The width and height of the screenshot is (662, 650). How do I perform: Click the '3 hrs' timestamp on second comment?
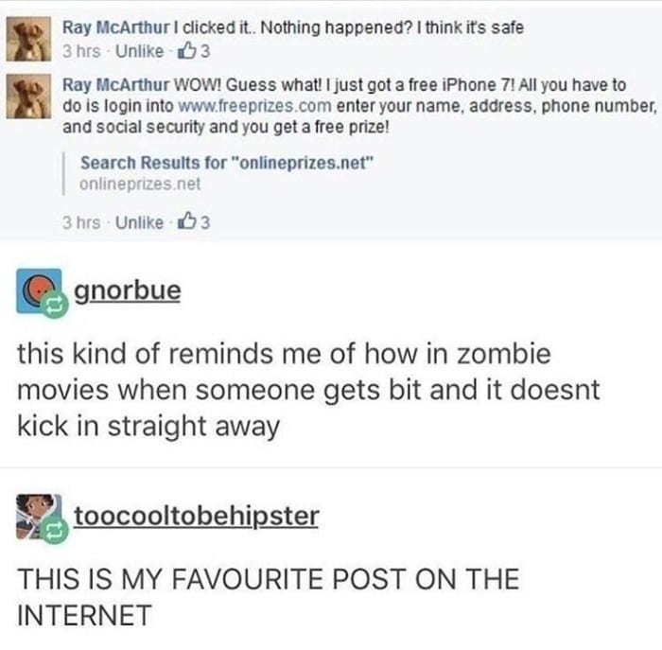coord(81,222)
